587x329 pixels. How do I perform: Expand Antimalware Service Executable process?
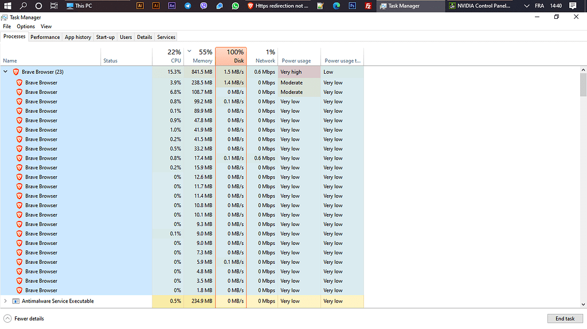(x=5, y=301)
